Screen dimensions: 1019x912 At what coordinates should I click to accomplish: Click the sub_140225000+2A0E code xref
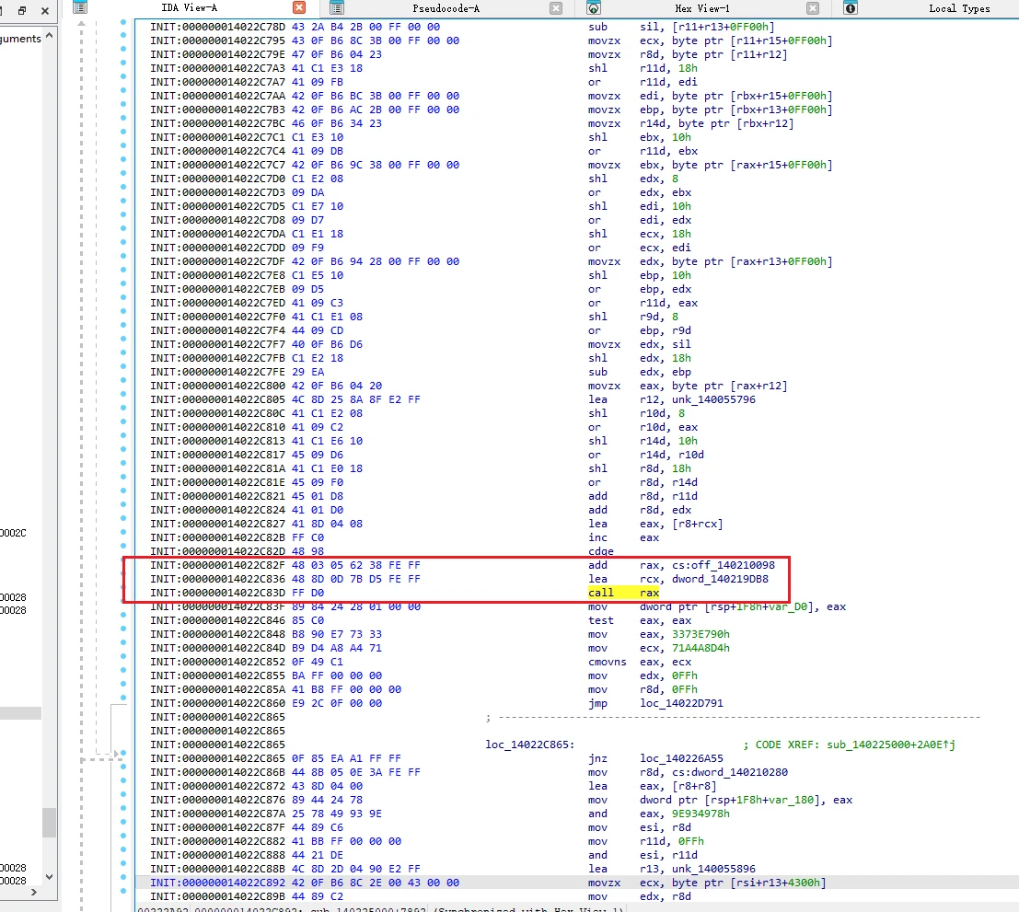[x=891, y=745]
